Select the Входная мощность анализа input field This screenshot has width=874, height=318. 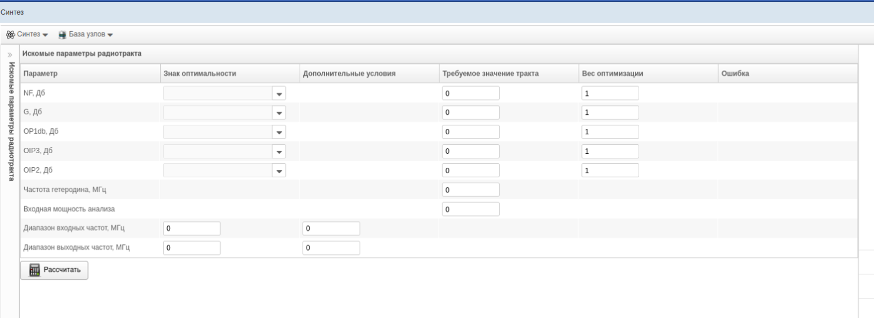pyautogui.click(x=470, y=209)
